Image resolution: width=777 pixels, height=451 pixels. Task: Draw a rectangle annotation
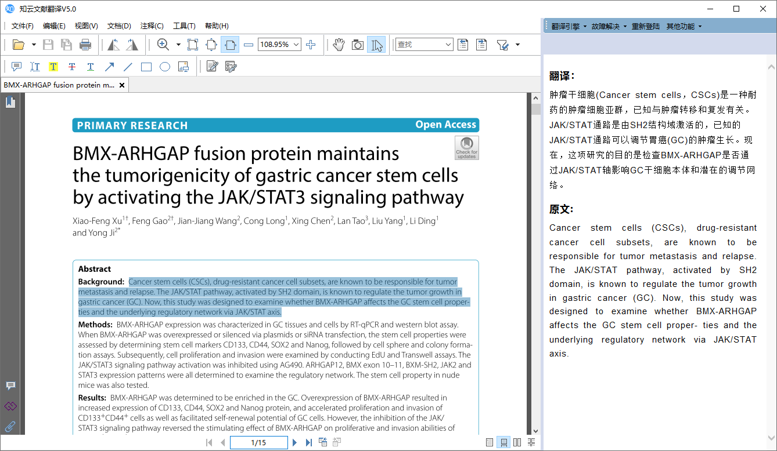146,67
